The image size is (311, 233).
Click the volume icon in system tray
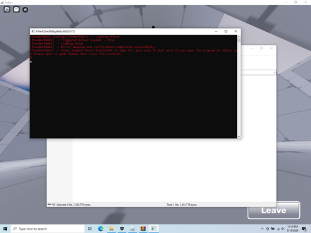[283, 229]
